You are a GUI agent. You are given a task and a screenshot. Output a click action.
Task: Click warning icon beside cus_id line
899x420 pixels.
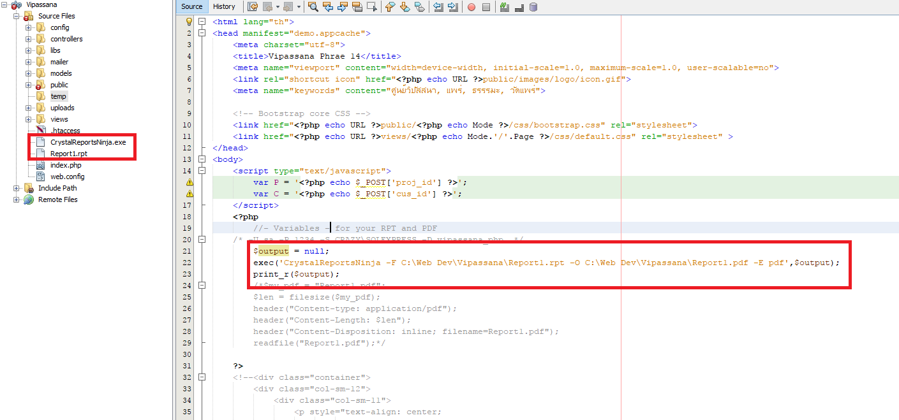(189, 194)
